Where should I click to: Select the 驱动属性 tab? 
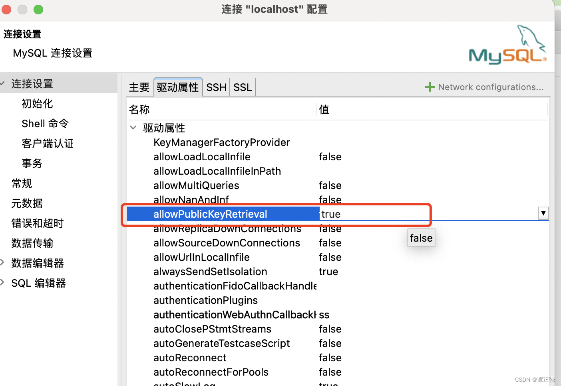tap(178, 87)
